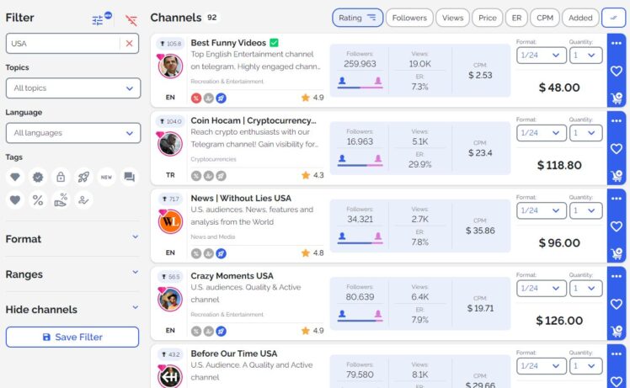
Task: Open the advanced filter settings icon
Action: click(98, 20)
